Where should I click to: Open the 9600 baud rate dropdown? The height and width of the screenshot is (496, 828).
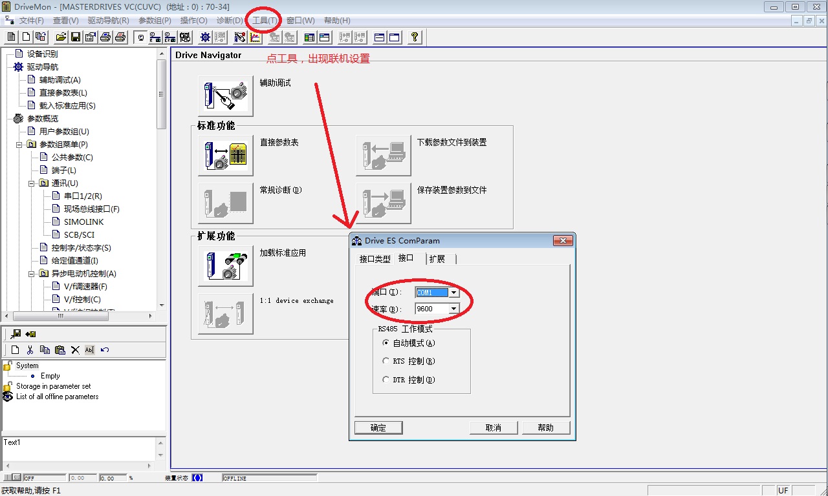454,309
